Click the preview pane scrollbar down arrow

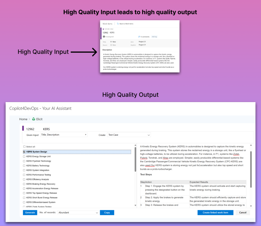pyautogui.click(x=251, y=206)
